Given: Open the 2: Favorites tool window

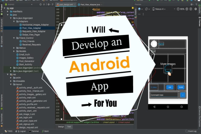Looking at the screenshot, I should click(x=2, y=120).
